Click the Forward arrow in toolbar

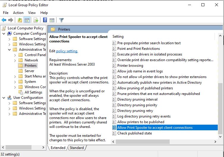click(11, 20)
